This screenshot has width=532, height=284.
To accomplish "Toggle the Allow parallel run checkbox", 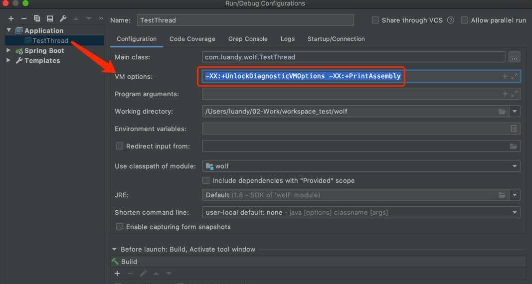I will pos(465,20).
